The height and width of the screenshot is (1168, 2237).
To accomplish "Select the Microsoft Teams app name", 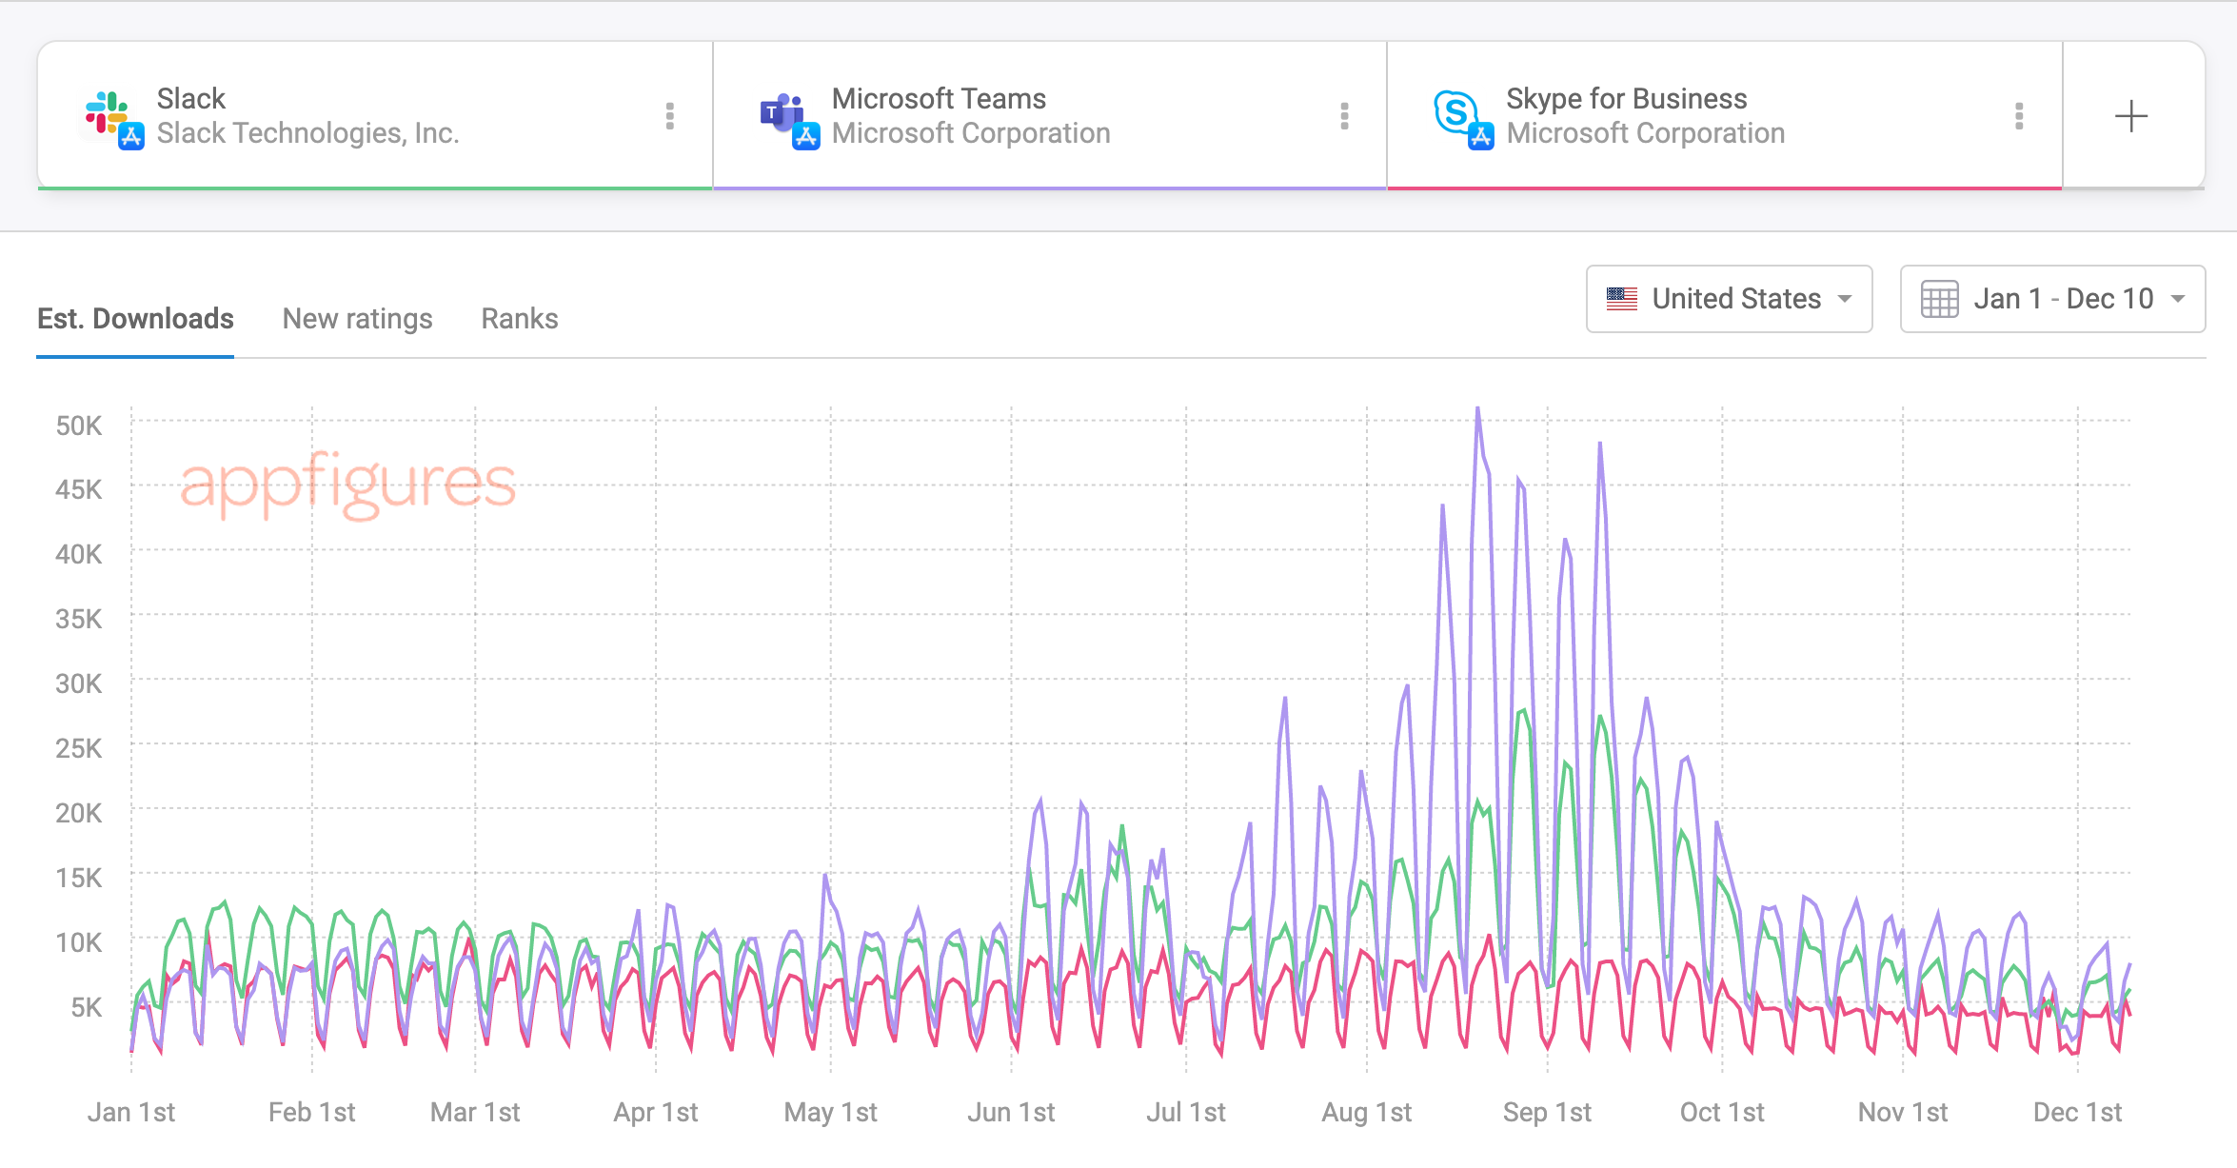I will (939, 98).
